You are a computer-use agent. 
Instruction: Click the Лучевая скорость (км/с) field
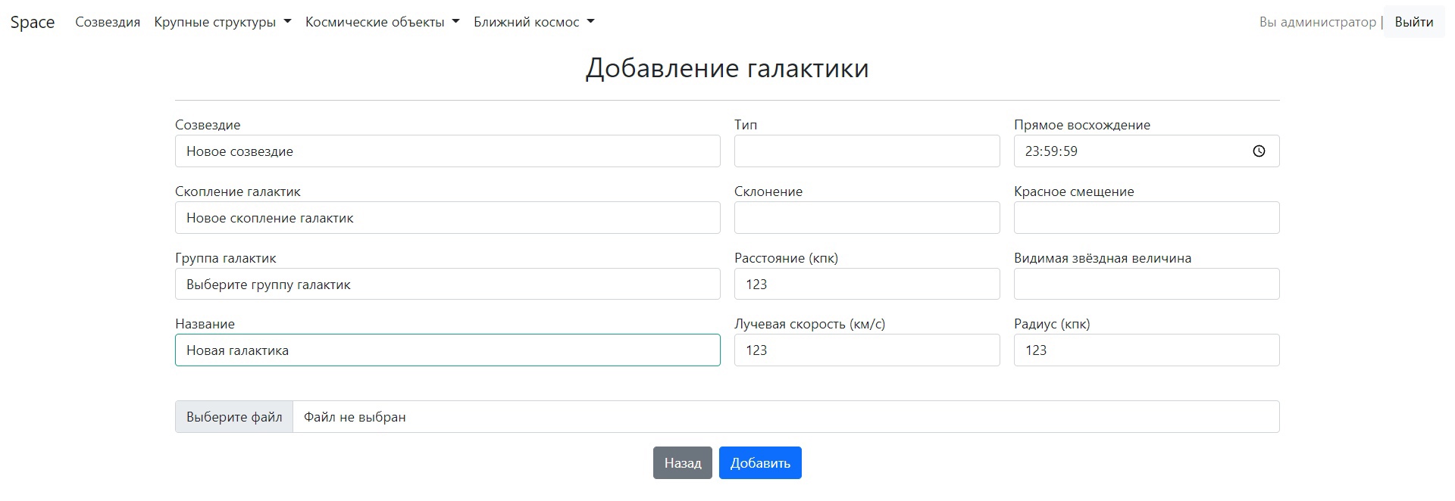[x=867, y=350]
